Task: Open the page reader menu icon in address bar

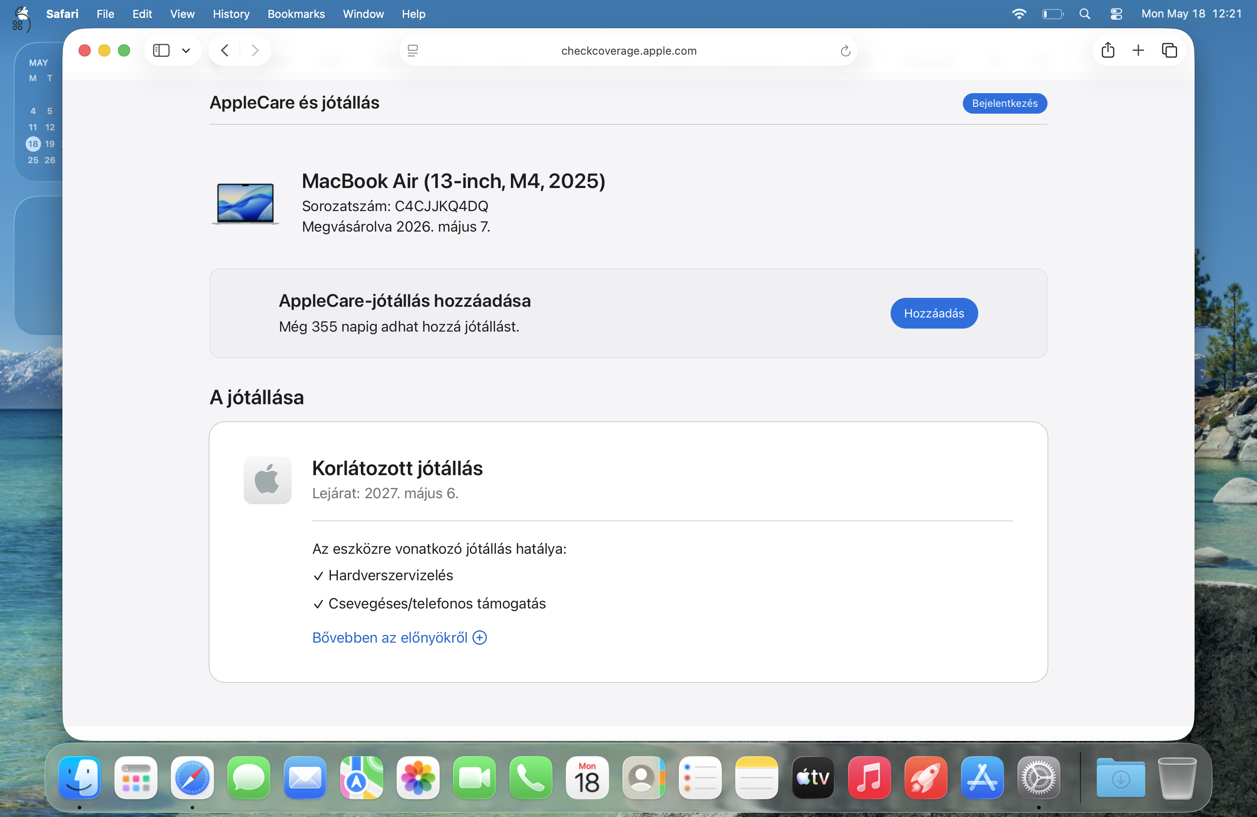Action: coord(413,51)
